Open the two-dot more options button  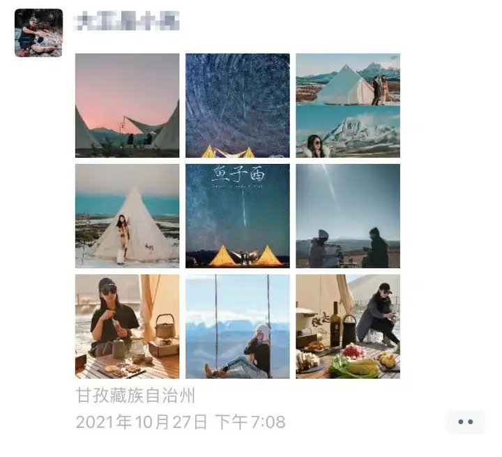click(x=466, y=421)
